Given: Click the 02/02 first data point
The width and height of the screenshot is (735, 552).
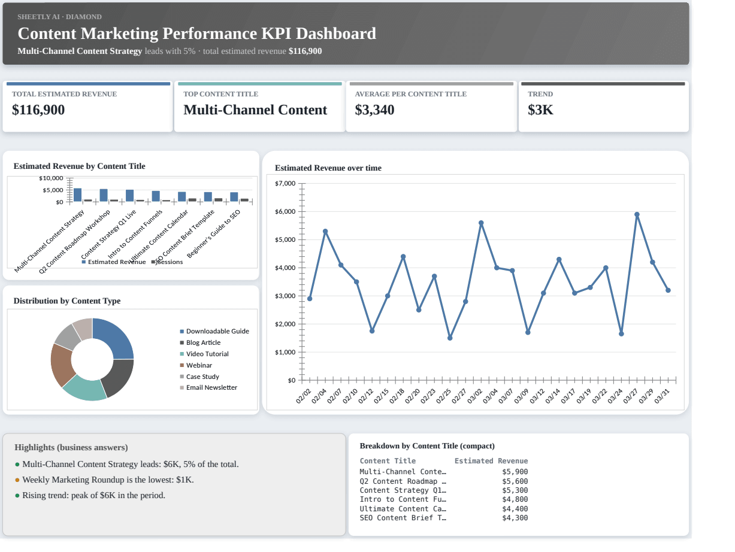Looking at the screenshot, I should pos(310,299).
